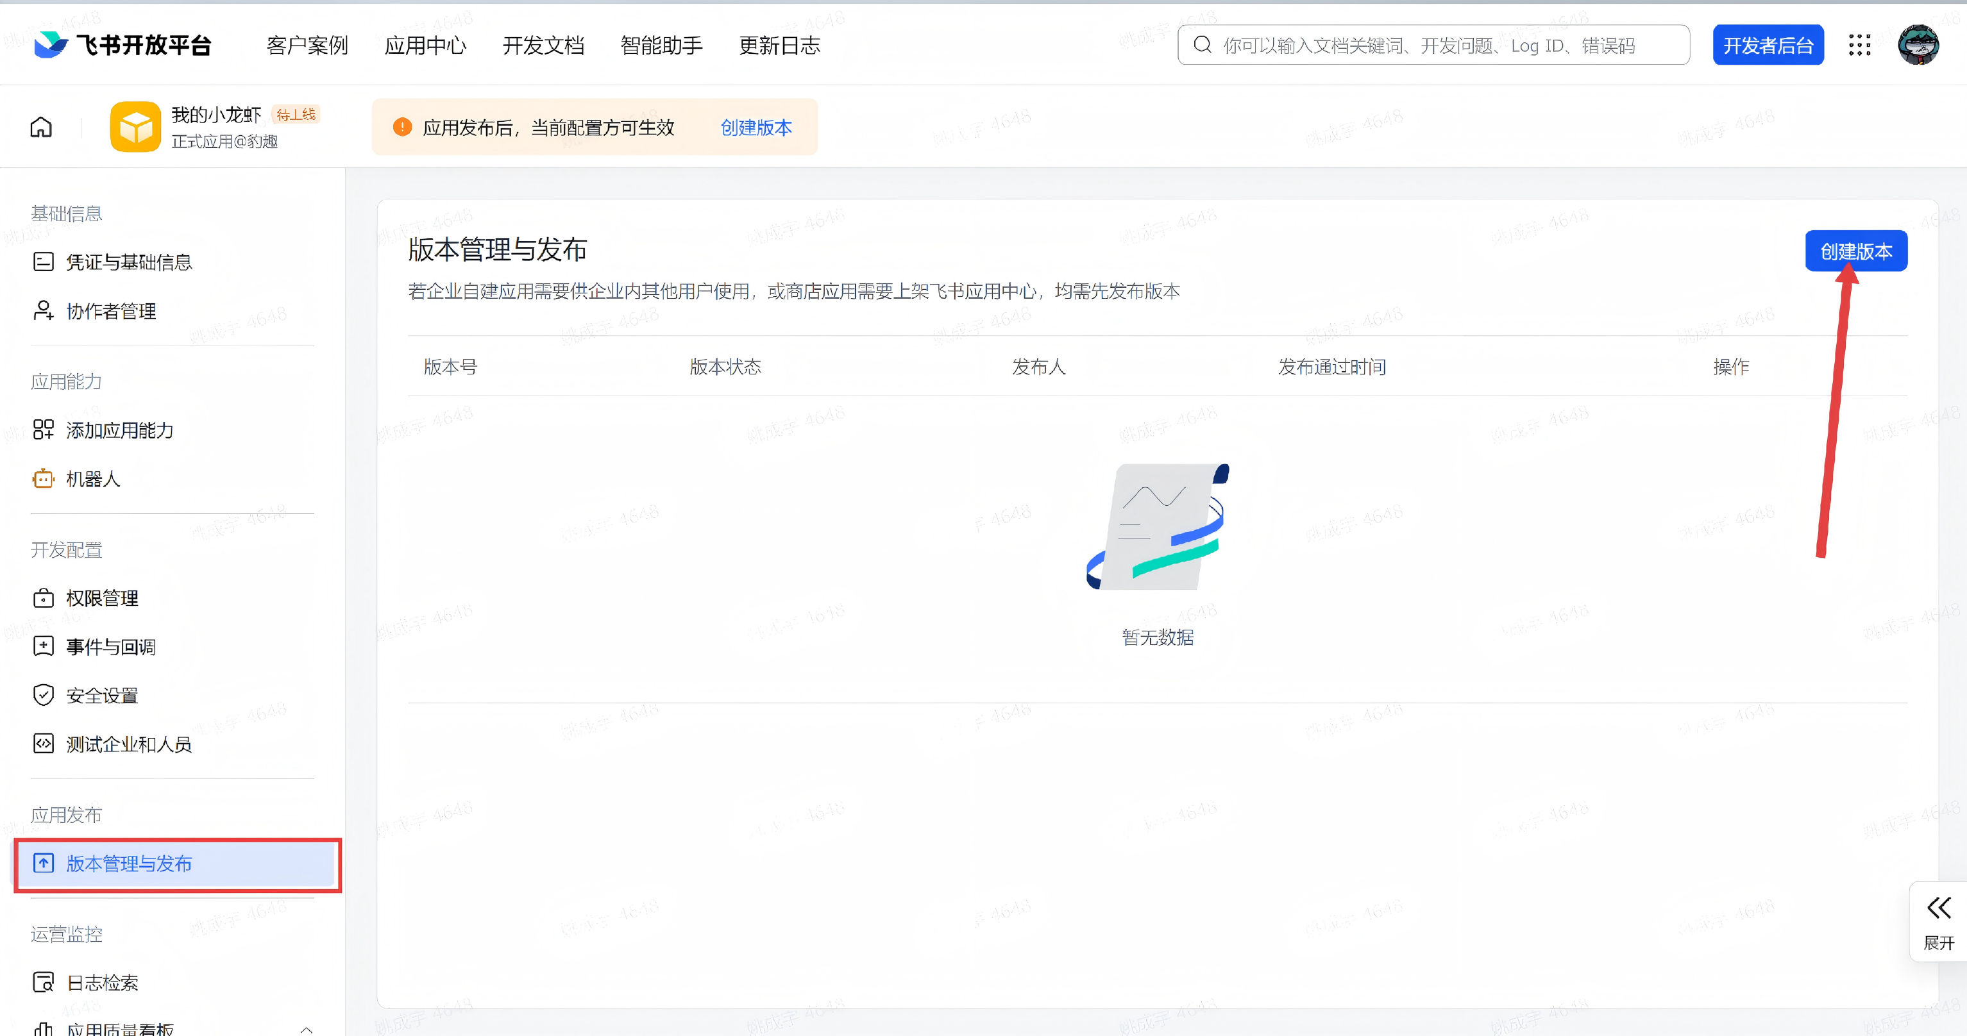Screen dimensions: 1967x1036
Task: Click the 版本管理与发布 upload icon
Action: coord(44,864)
